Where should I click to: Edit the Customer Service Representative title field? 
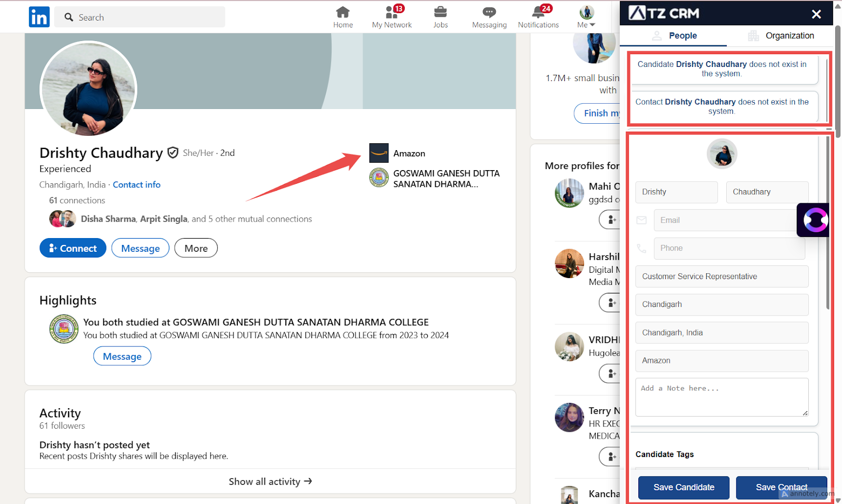click(x=722, y=276)
